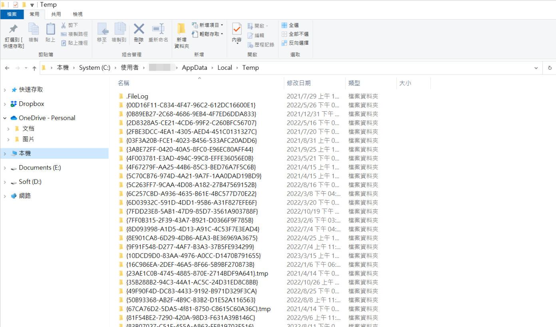Click the 刪除 (Delete) X icon
556x327 pixels.
pos(138,30)
